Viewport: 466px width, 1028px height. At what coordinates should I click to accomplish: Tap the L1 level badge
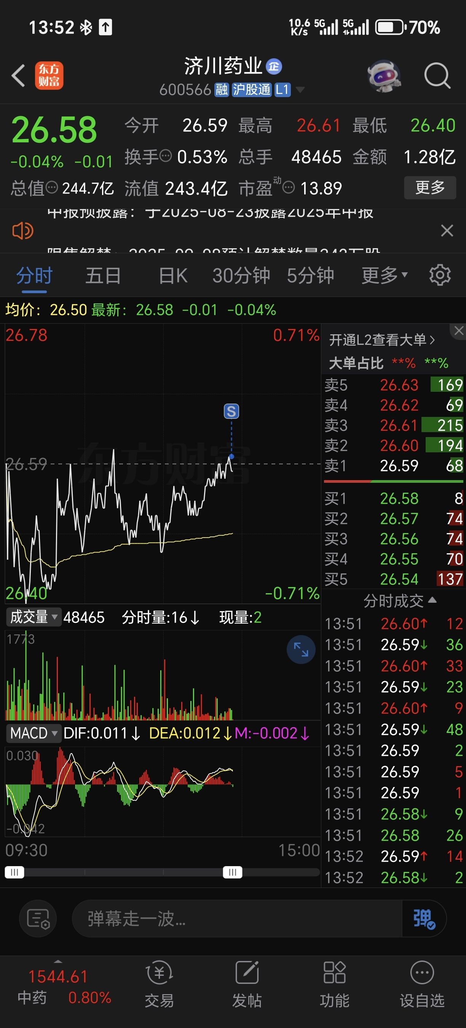[x=282, y=89]
